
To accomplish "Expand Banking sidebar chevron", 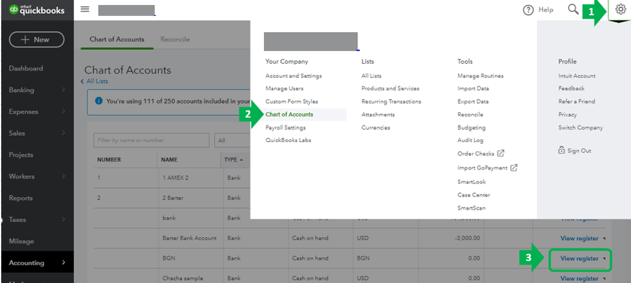I will point(64,90).
